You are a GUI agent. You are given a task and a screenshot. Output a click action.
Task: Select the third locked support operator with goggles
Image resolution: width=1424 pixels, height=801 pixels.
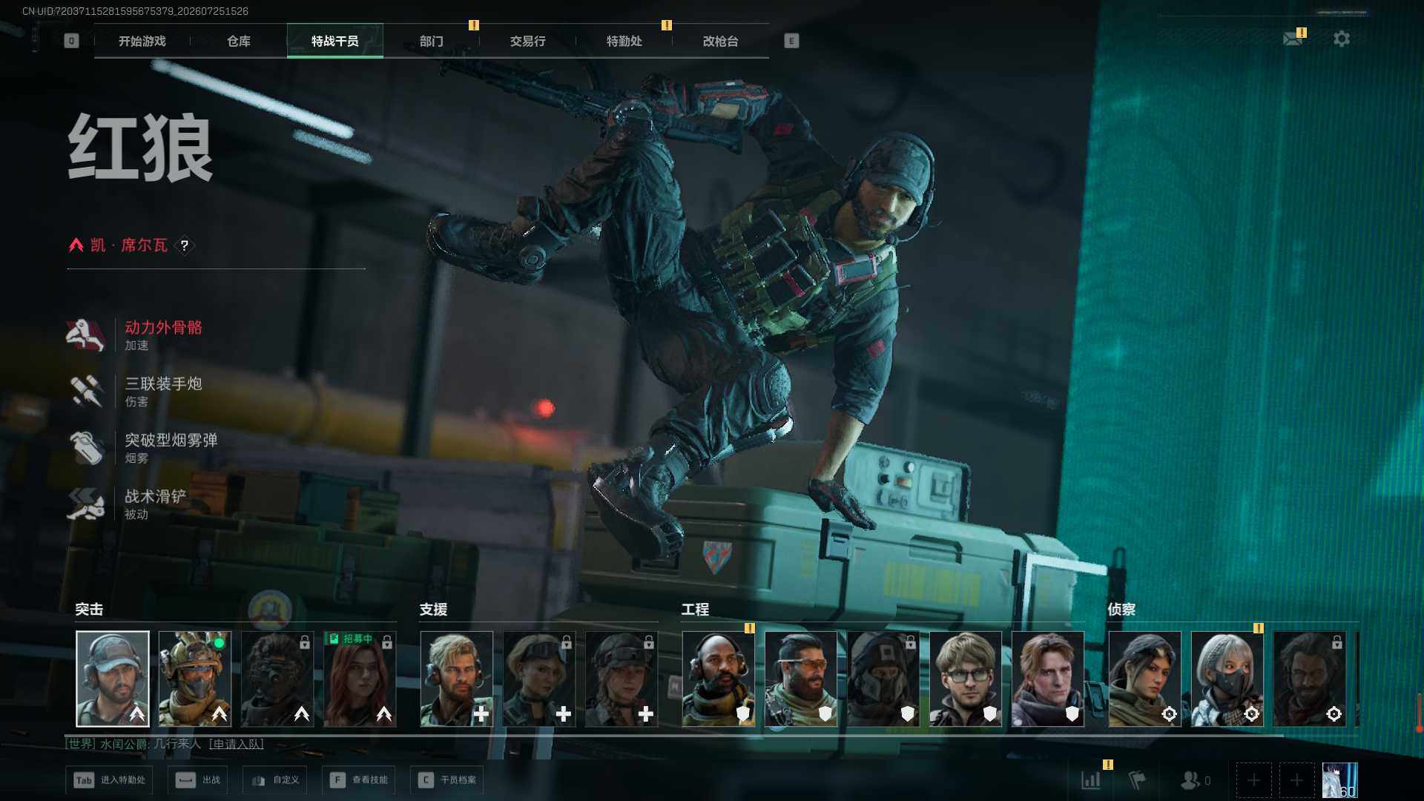coord(621,679)
